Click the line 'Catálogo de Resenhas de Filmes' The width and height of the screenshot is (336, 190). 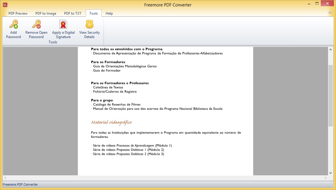[x=117, y=105]
